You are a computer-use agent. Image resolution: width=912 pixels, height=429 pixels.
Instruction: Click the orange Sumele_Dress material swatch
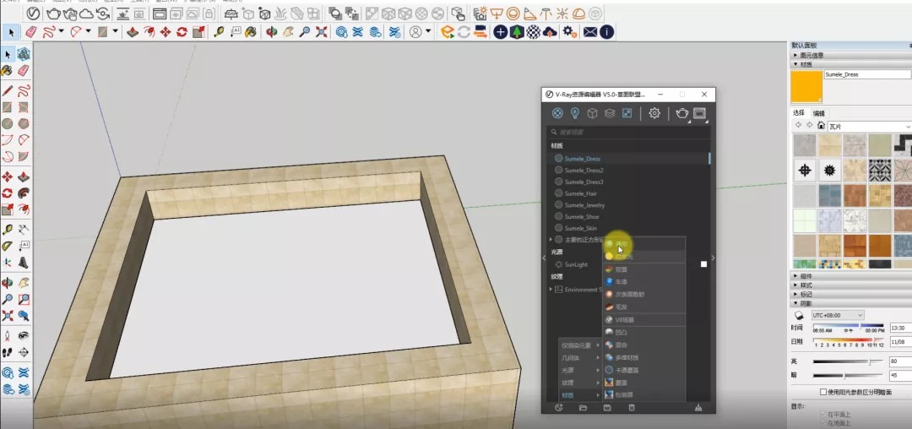[x=806, y=87]
